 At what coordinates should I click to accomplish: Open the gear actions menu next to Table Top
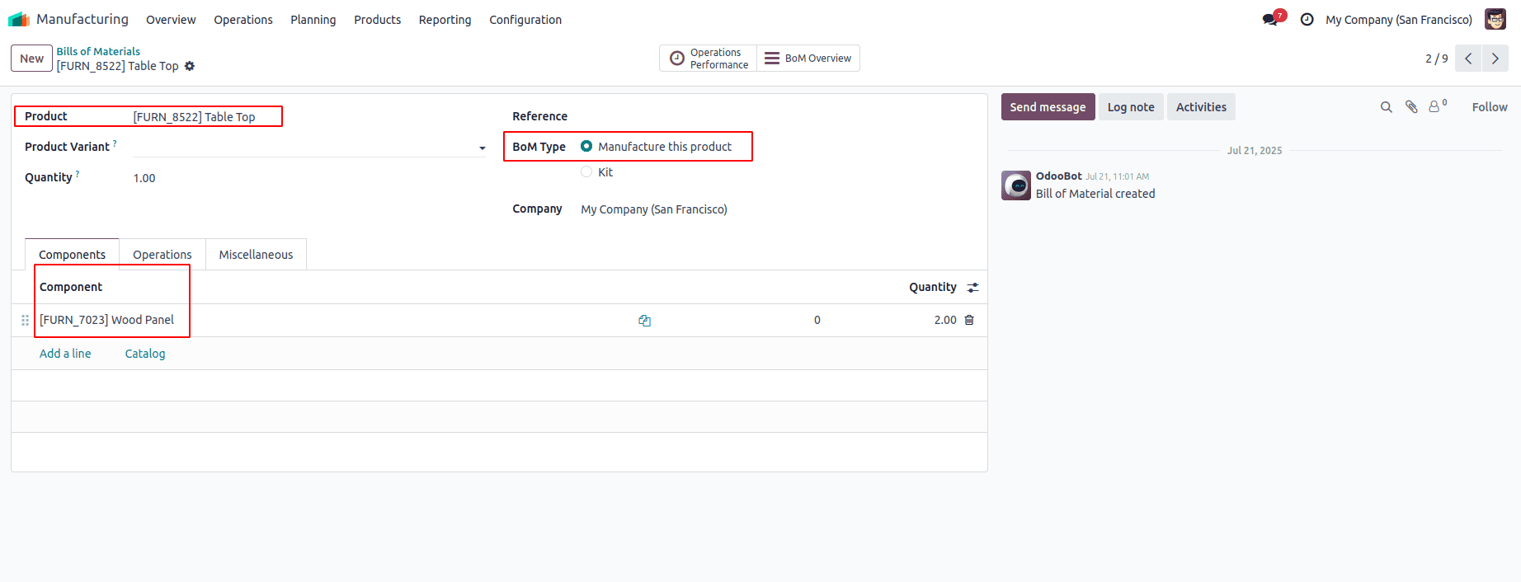[190, 66]
